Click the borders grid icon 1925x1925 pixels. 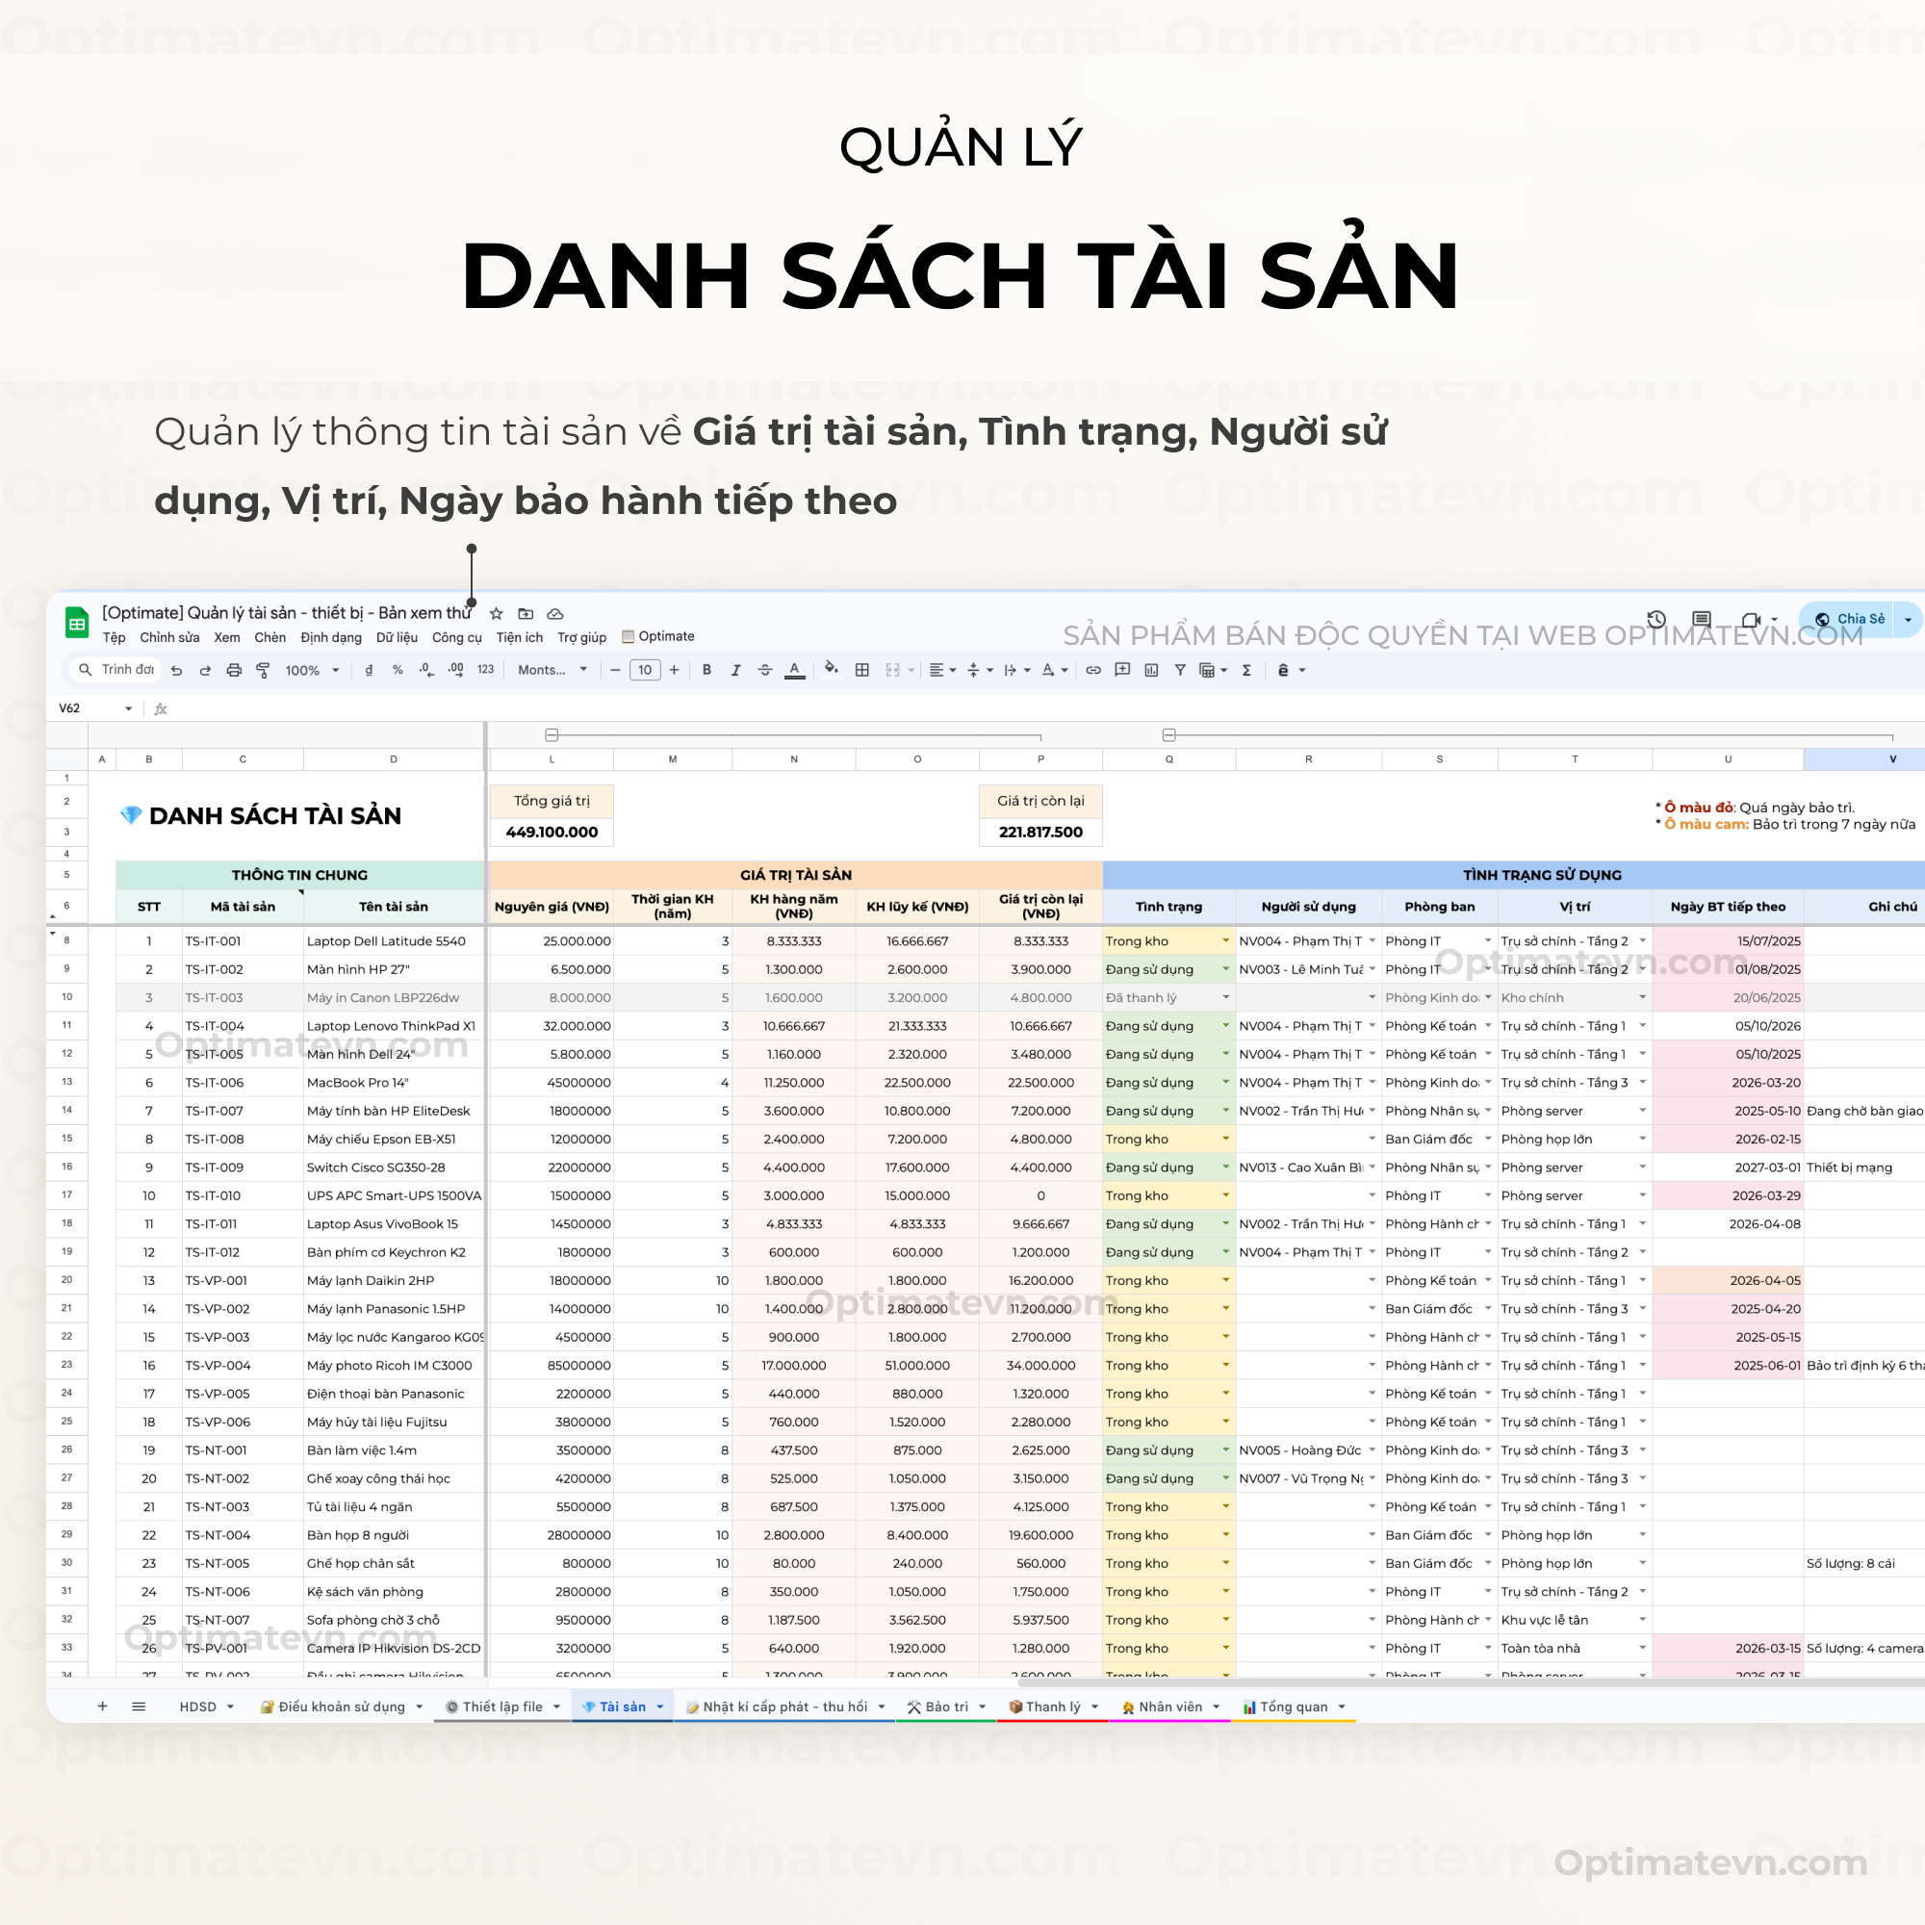click(861, 671)
